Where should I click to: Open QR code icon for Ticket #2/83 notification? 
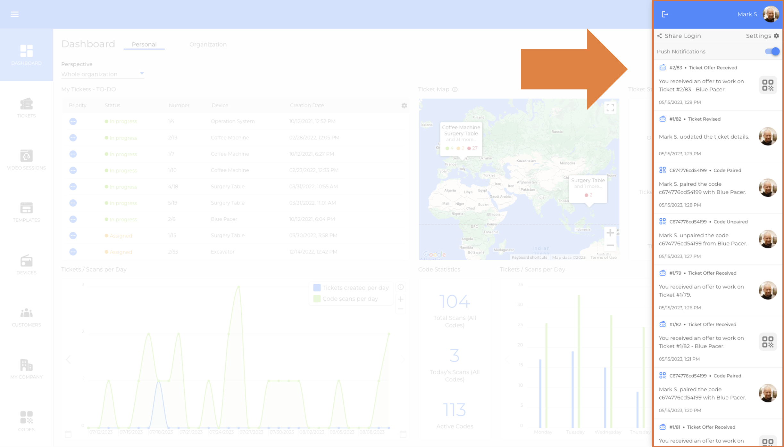[x=768, y=85]
